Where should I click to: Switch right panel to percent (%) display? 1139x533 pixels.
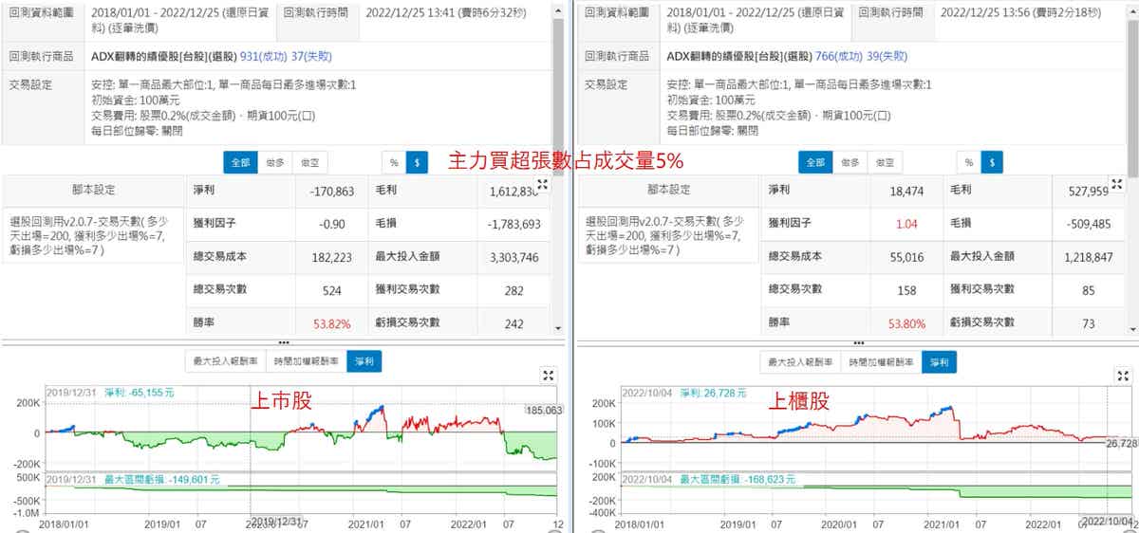click(x=968, y=162)
